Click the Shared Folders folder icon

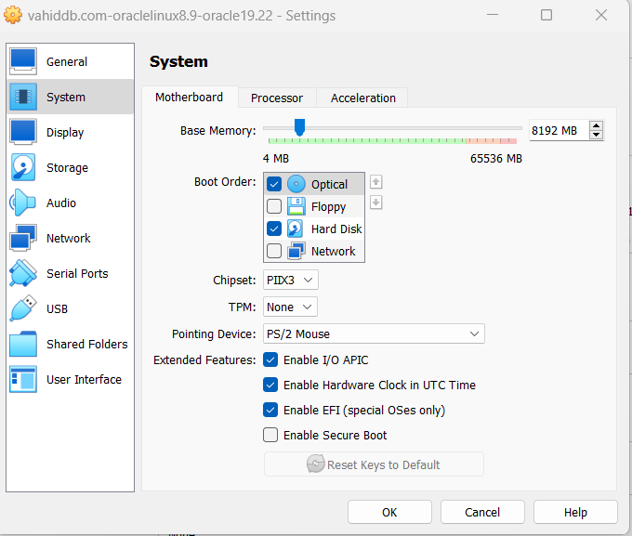23,344
